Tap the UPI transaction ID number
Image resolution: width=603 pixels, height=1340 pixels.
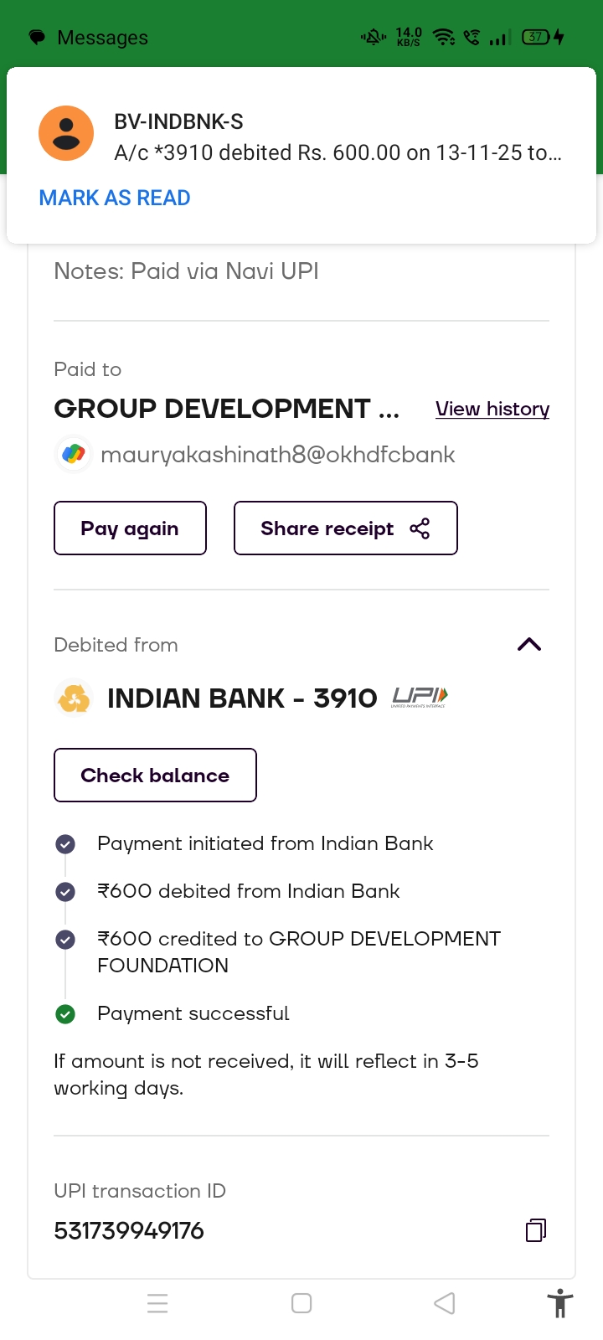(x=129, y=1230)
